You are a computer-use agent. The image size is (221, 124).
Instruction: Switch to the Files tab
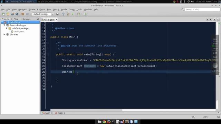pyautogui.click(x=16, y=19)
